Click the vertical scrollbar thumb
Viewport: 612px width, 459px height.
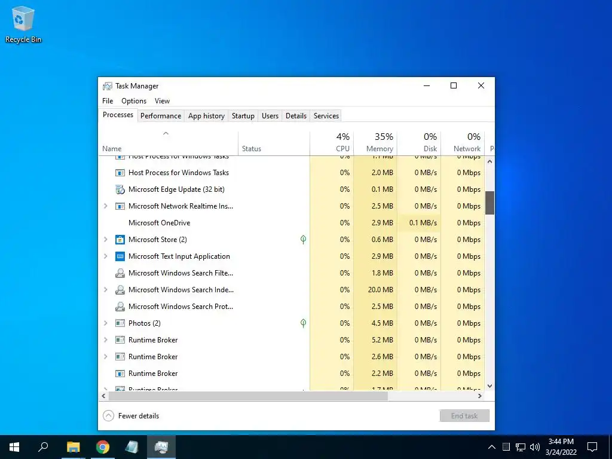(x=490, y=203)
